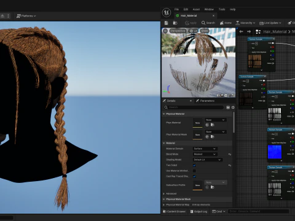
Task: Save the Hair_Material asset with the floppy icon
Action: tap(167, 23)
